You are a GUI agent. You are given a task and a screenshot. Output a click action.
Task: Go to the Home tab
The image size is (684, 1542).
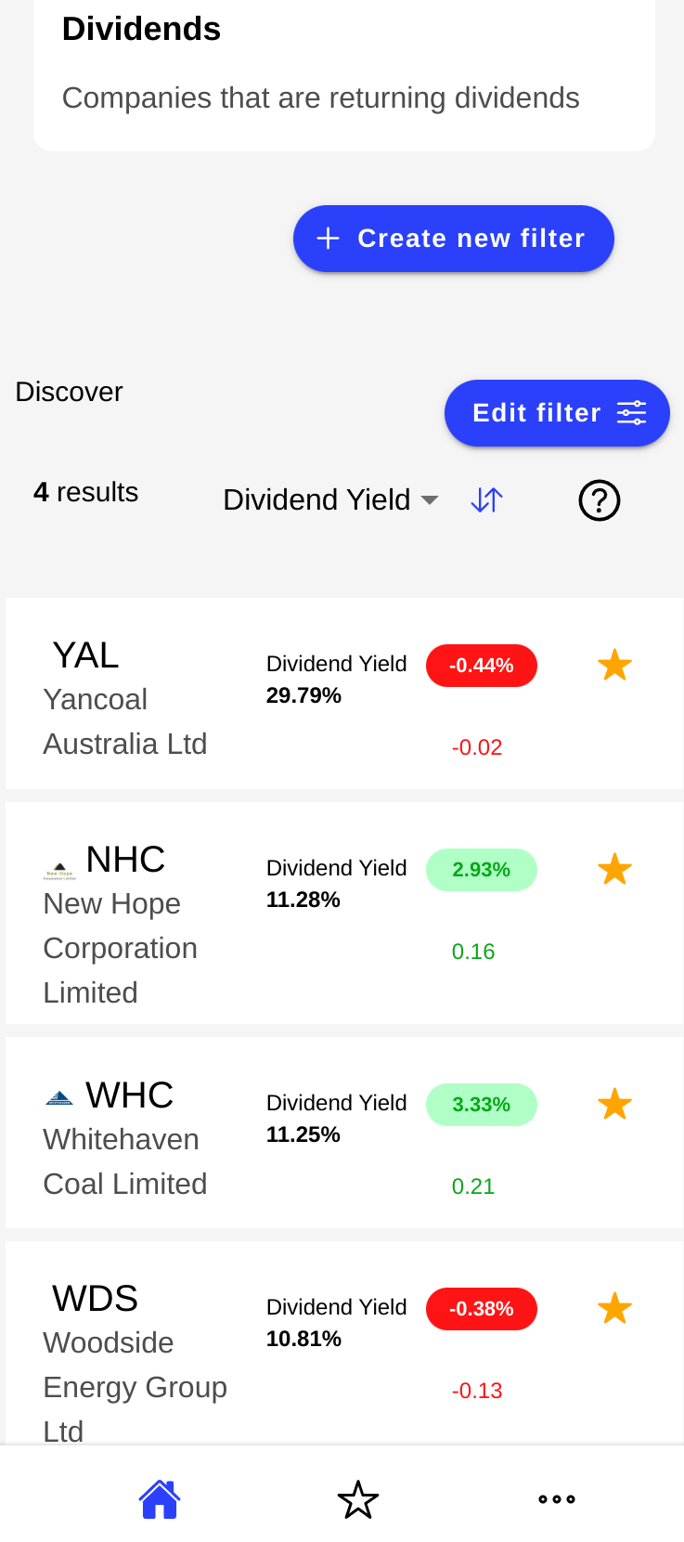click(x=160, y=1498)
